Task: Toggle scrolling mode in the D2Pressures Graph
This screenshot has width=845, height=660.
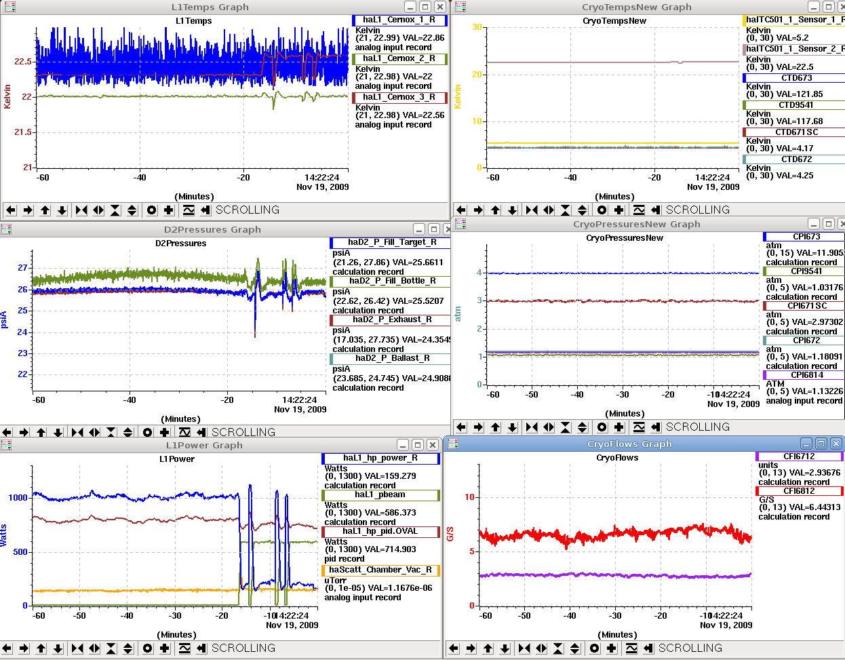Action: point(201,432)
